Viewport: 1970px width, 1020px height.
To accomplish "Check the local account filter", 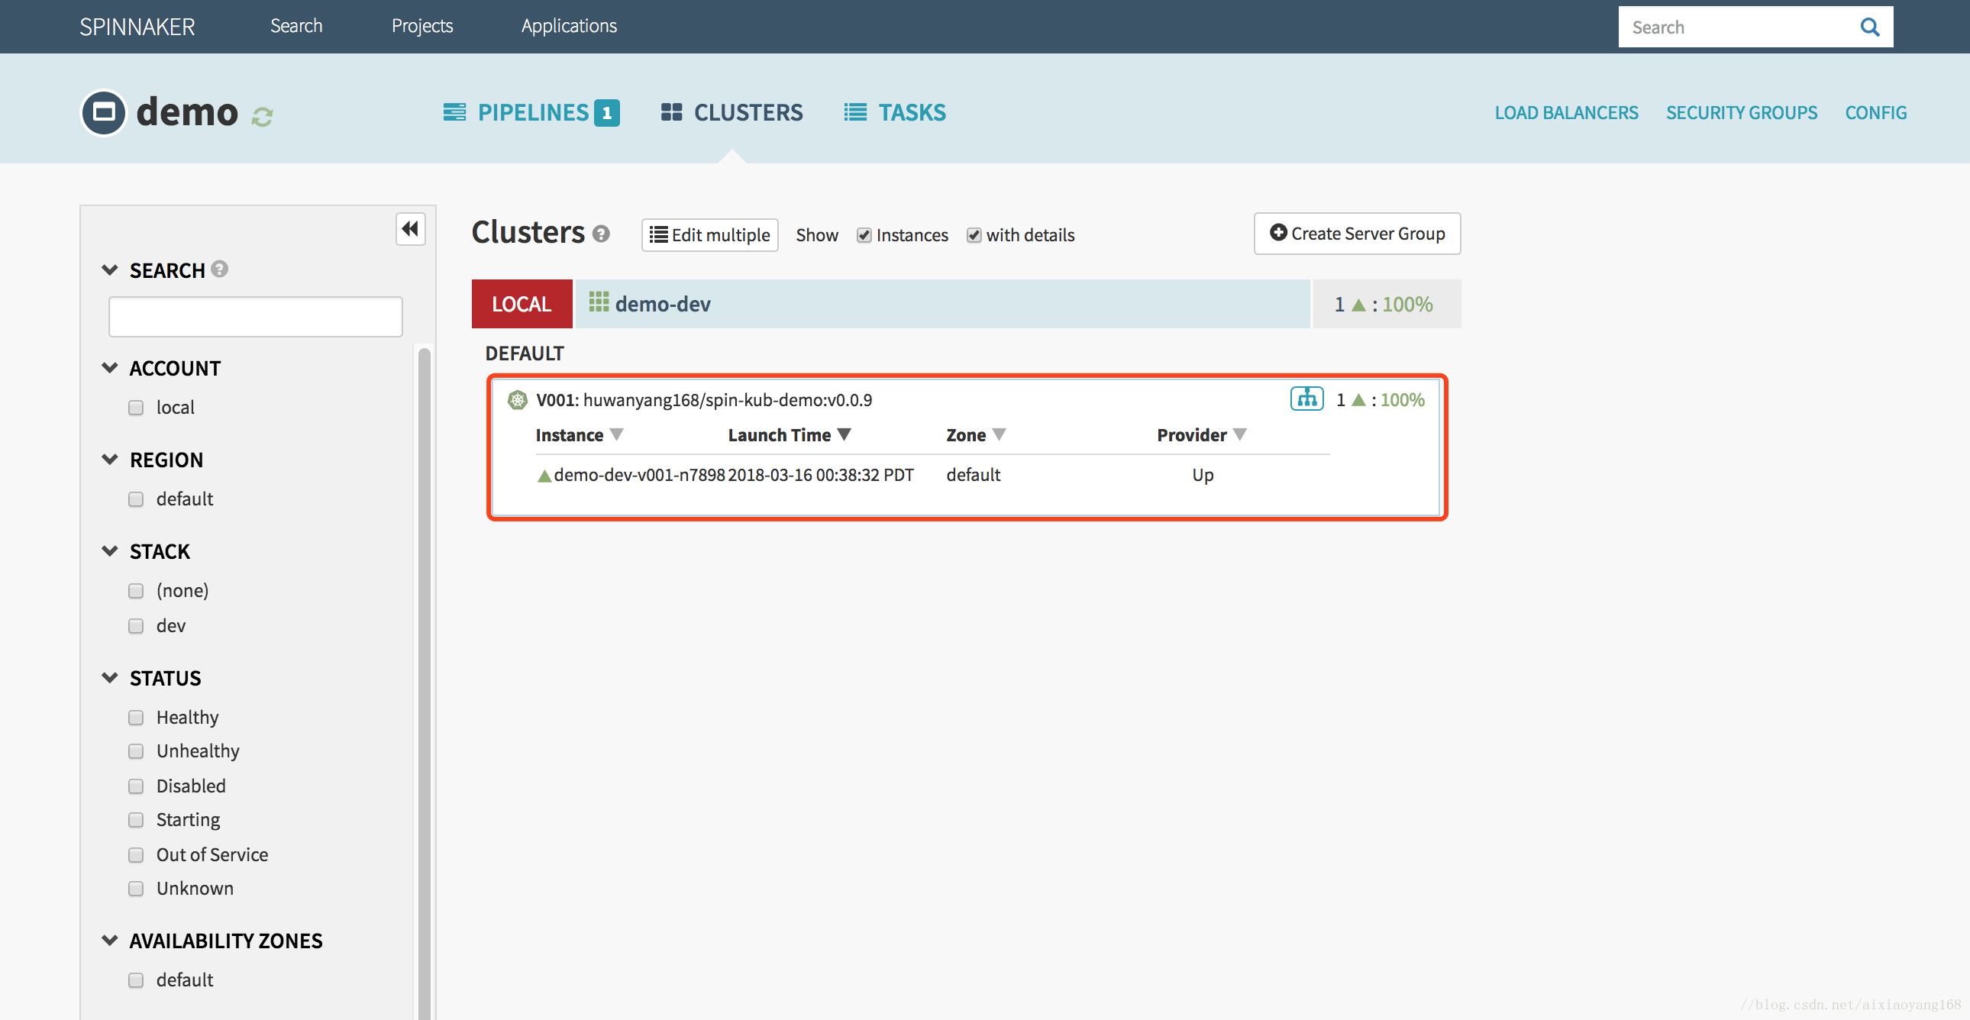I will point(136,408).
